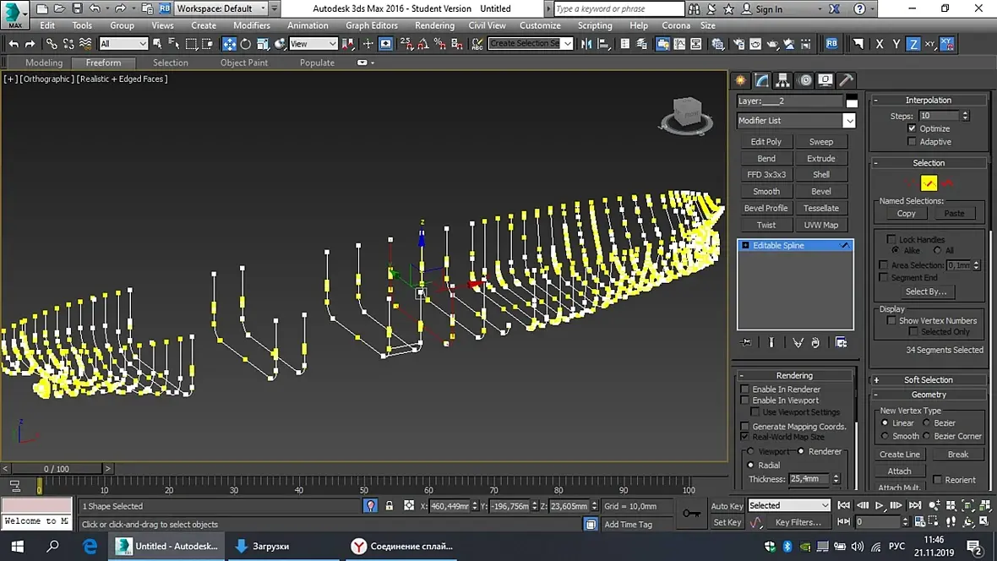Click the object color swatch beside layer name
Screen dimensions: 997x561
point(852,101)
